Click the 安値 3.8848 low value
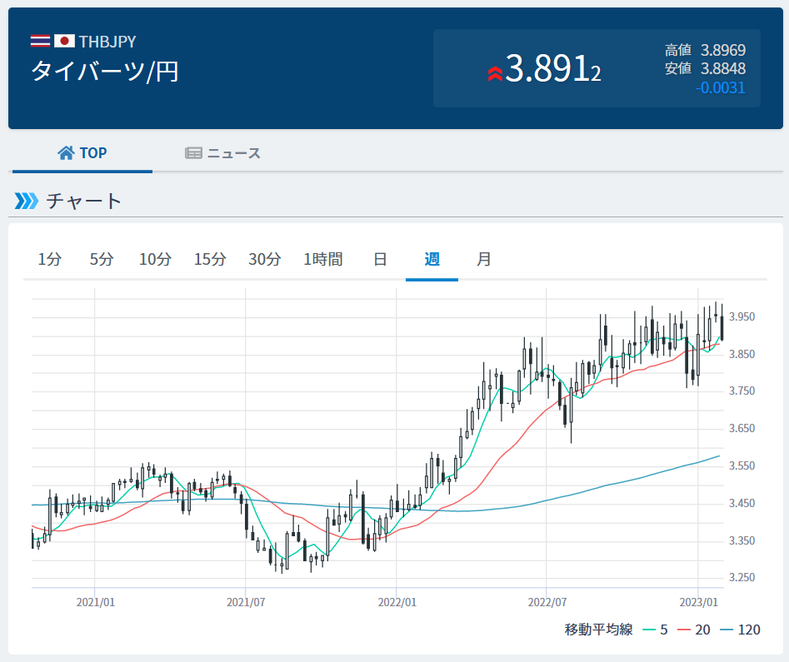 pos(705,68)
